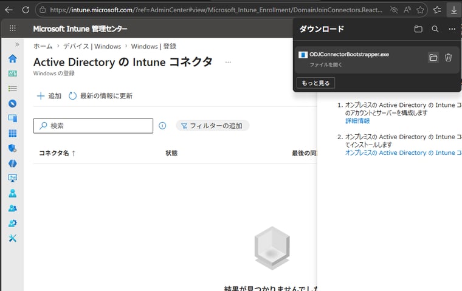Show ODJConnectorBootstrapper.exe in folder

[433, 58]
